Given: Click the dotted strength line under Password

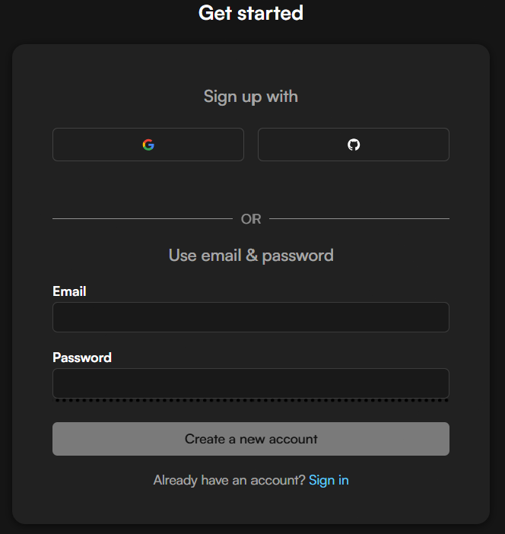Looking at the screenshot, I should point(251,400).
